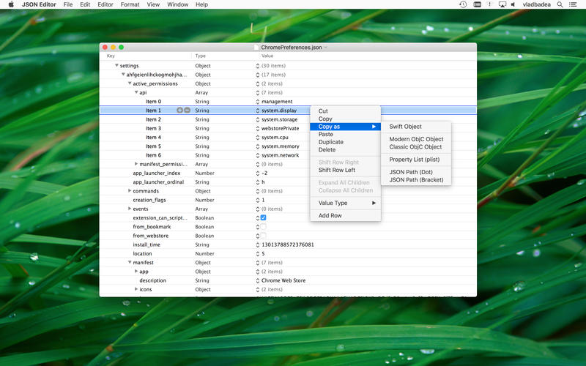Click the document icon beside ChromePreferences.json title
Image resolution: width=586 pixels, height=366 pixels.
(x=256, y=48)
